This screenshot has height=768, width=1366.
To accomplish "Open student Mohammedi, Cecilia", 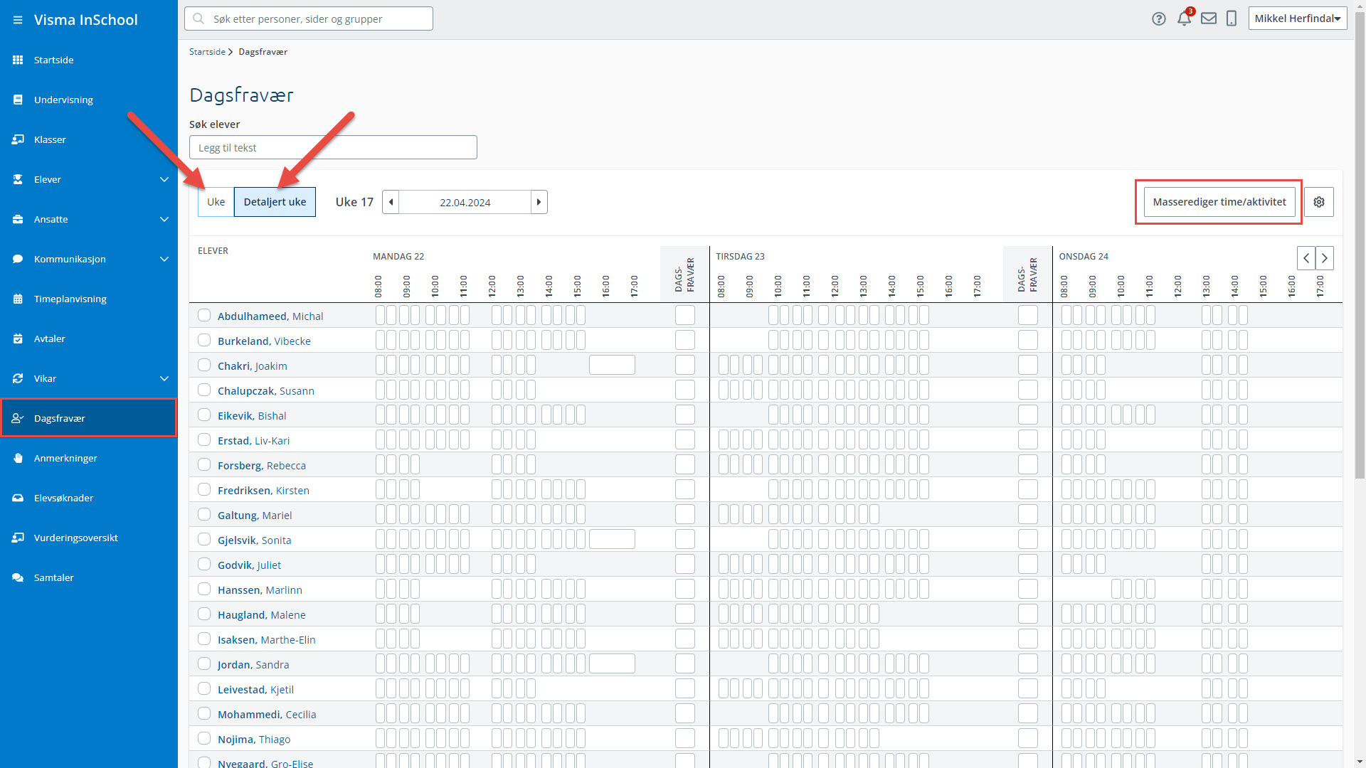I will (x=267, y=715).
